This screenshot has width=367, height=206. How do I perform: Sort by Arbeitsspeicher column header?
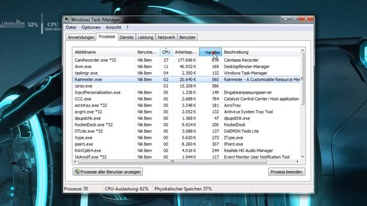(x=186, y=52)
